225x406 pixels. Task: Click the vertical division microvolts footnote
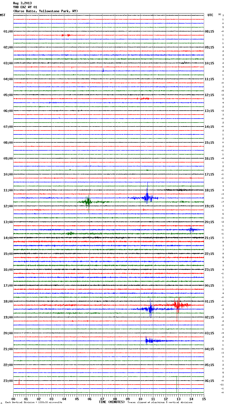pyautogui.click(x=34, y=402)
